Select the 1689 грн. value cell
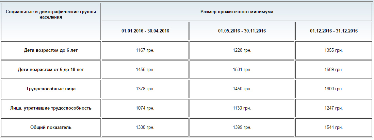This screenshot has height=140, width=374. [x=334, y=70]
